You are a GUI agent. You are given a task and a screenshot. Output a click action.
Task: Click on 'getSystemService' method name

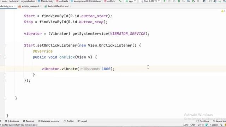(90, 34)
